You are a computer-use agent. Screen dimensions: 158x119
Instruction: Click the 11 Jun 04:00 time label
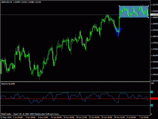tap(56, 117)
